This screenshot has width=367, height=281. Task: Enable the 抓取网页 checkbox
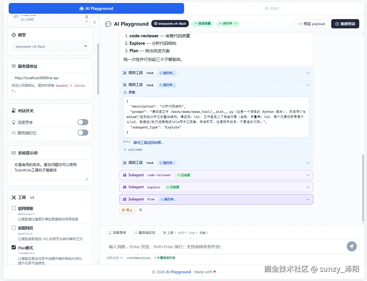pyautogui.click(x=14, y=228)
